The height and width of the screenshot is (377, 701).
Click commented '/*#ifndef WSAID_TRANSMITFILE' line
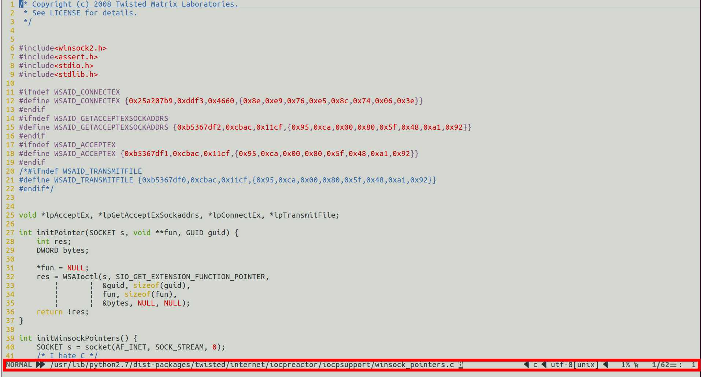[80, 171]
